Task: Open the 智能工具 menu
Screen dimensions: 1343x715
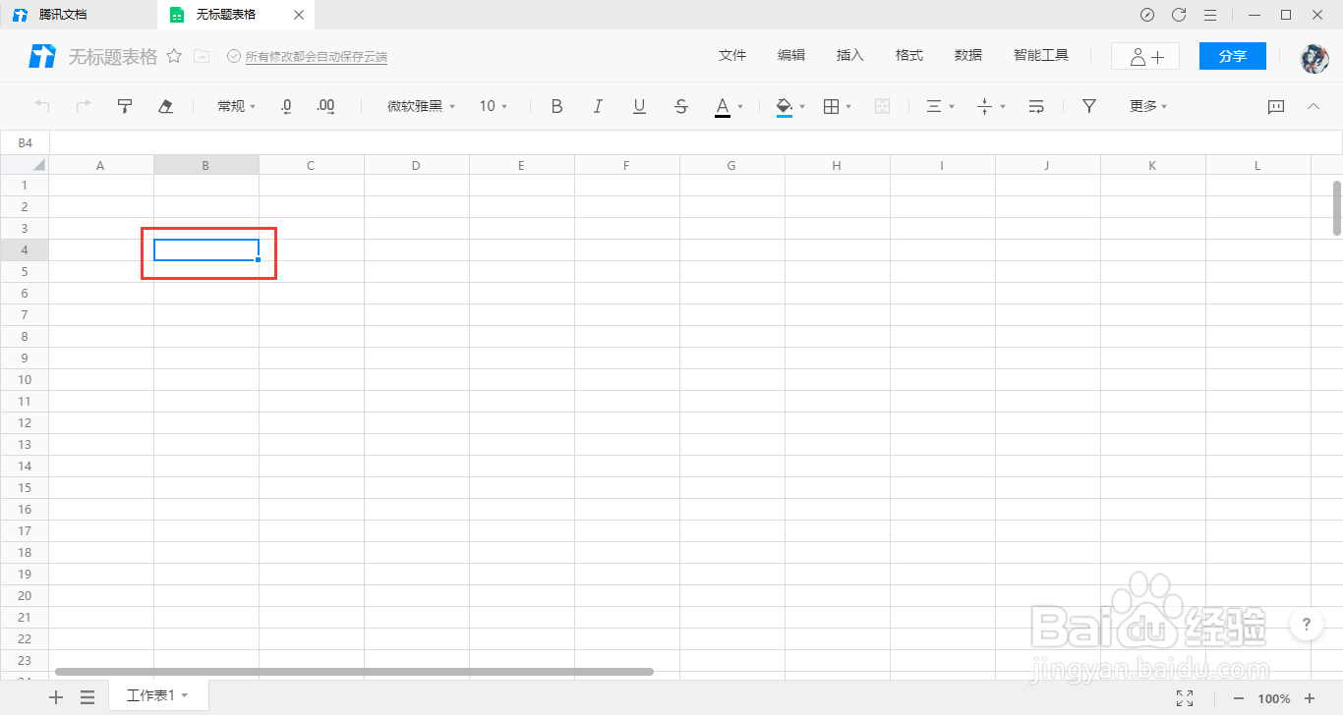Action: coord(1041,56)
